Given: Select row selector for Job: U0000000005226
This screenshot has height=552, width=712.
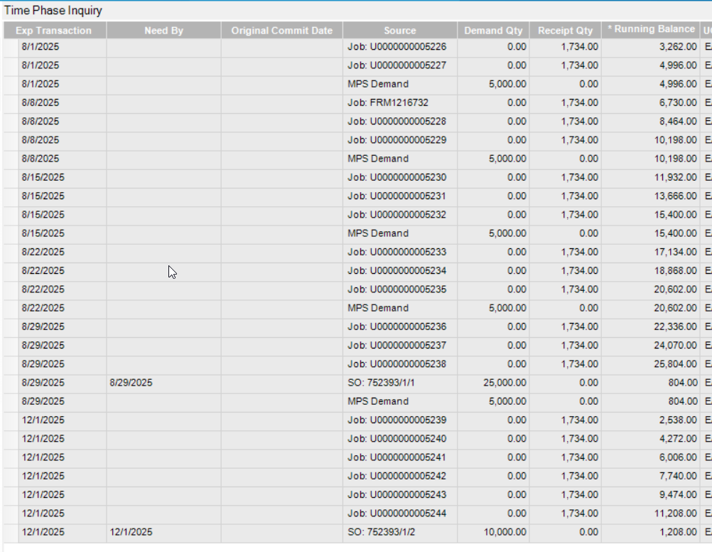Looking at the screenshot, I should (11, 47).
